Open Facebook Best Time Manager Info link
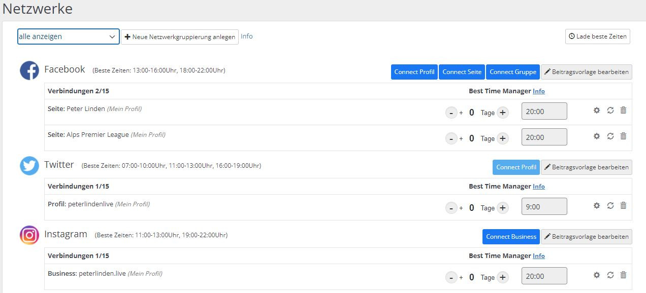 click(x=539, y=91)
